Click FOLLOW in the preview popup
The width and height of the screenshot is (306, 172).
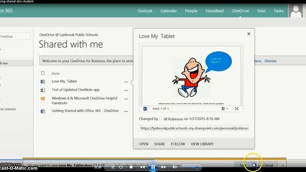click(x=178, y=144)
